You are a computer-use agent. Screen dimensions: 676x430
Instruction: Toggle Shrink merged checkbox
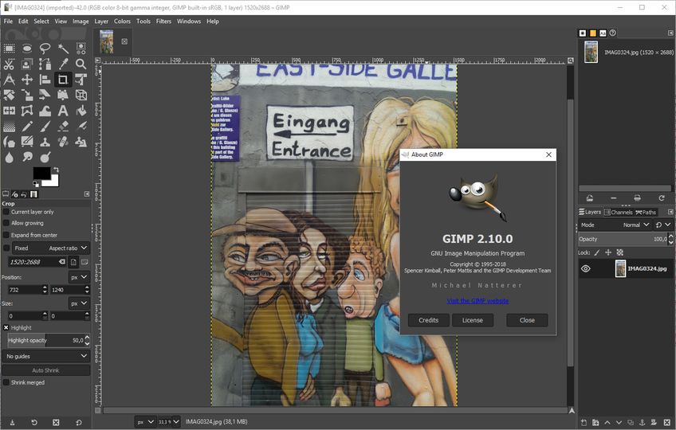pos(6,382)
